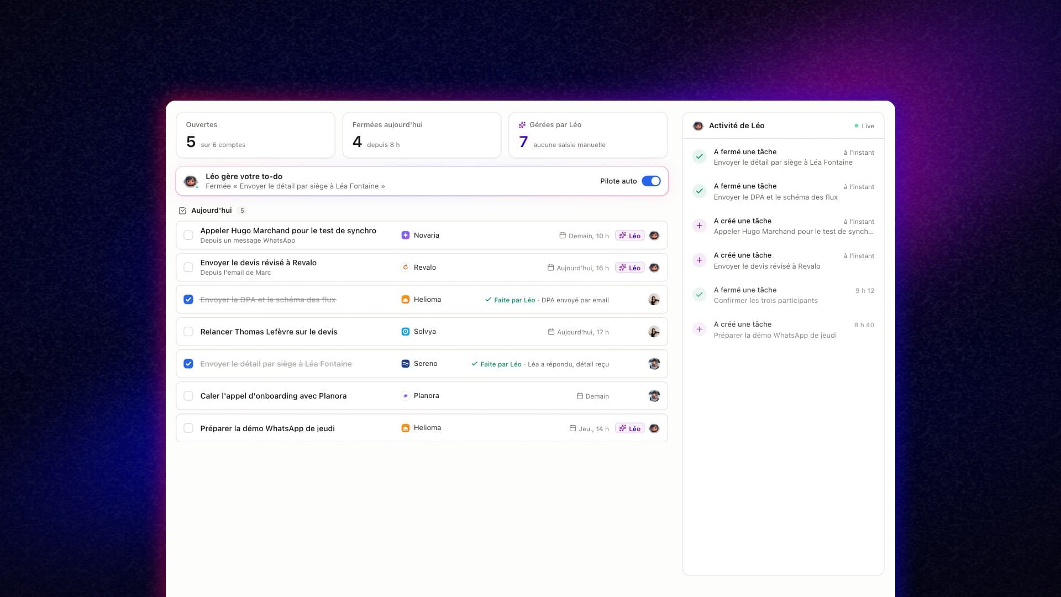This screenshot has height=597, width=1061.
Task: Check the Appeler Hugo Marchand task checkbox
Action: click(188, 235)
